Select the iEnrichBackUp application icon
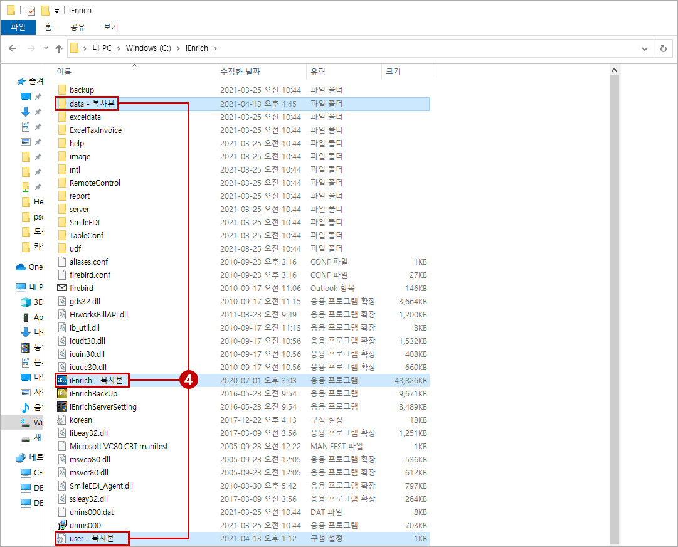This screenshot has width=678, height=547. pos(62,393)
